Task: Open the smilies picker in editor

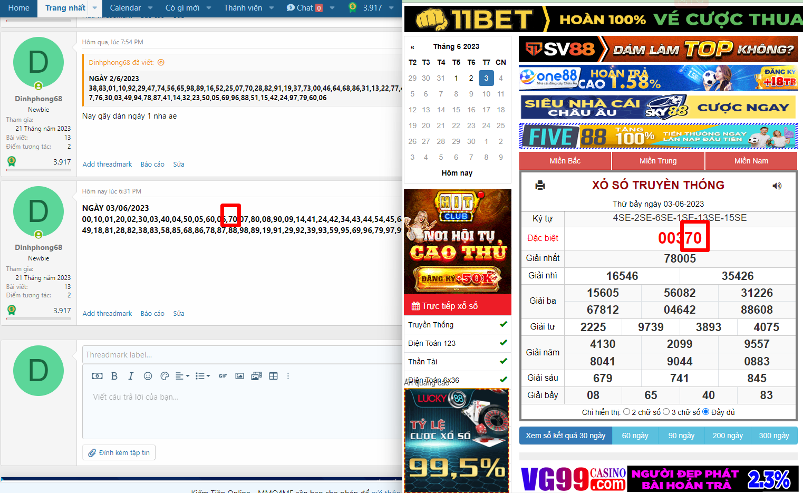Action: (148, 376)
